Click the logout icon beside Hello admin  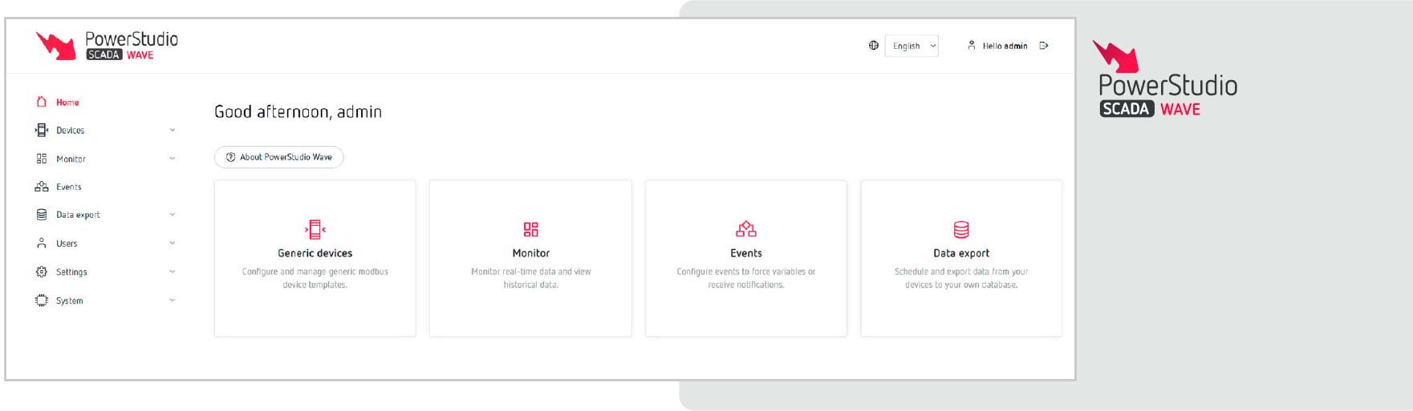pyautogui.click(x=1044, y=46)
